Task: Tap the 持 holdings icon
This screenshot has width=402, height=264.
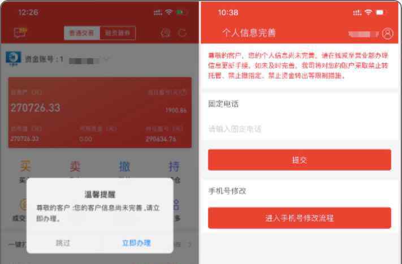Action: 174,166
